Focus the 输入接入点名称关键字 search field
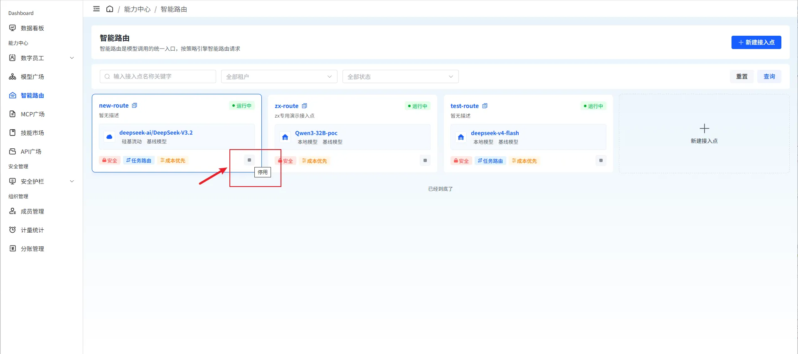The height and width of the screenshot is (354, 798). pos(158,76)
